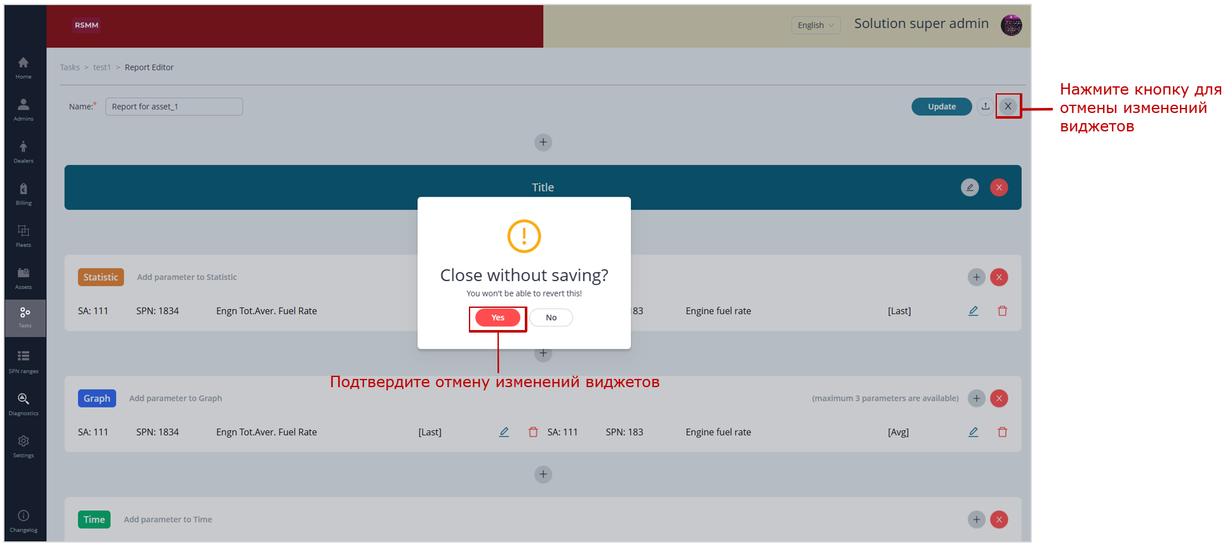
Task: Click the export upload icon next to Update
Action: pos(985,107)
